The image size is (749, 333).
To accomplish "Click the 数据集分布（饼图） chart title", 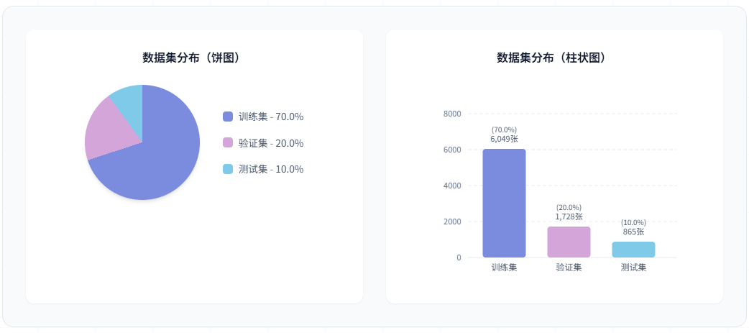I will point(194,58).
